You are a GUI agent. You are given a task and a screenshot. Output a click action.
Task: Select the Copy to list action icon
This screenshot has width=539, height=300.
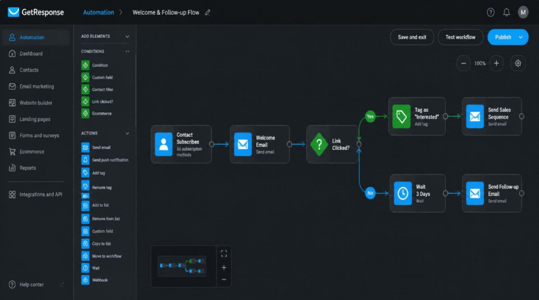85,244
